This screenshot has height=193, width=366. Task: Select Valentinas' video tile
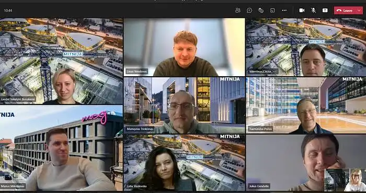point(306,47)
